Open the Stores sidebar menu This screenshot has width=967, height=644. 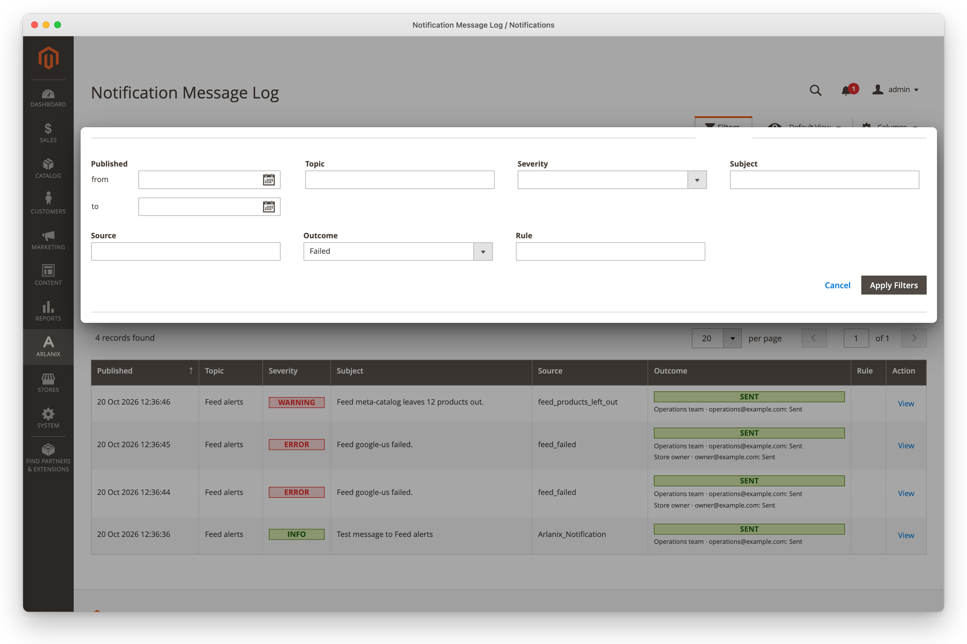click(48, 382)
